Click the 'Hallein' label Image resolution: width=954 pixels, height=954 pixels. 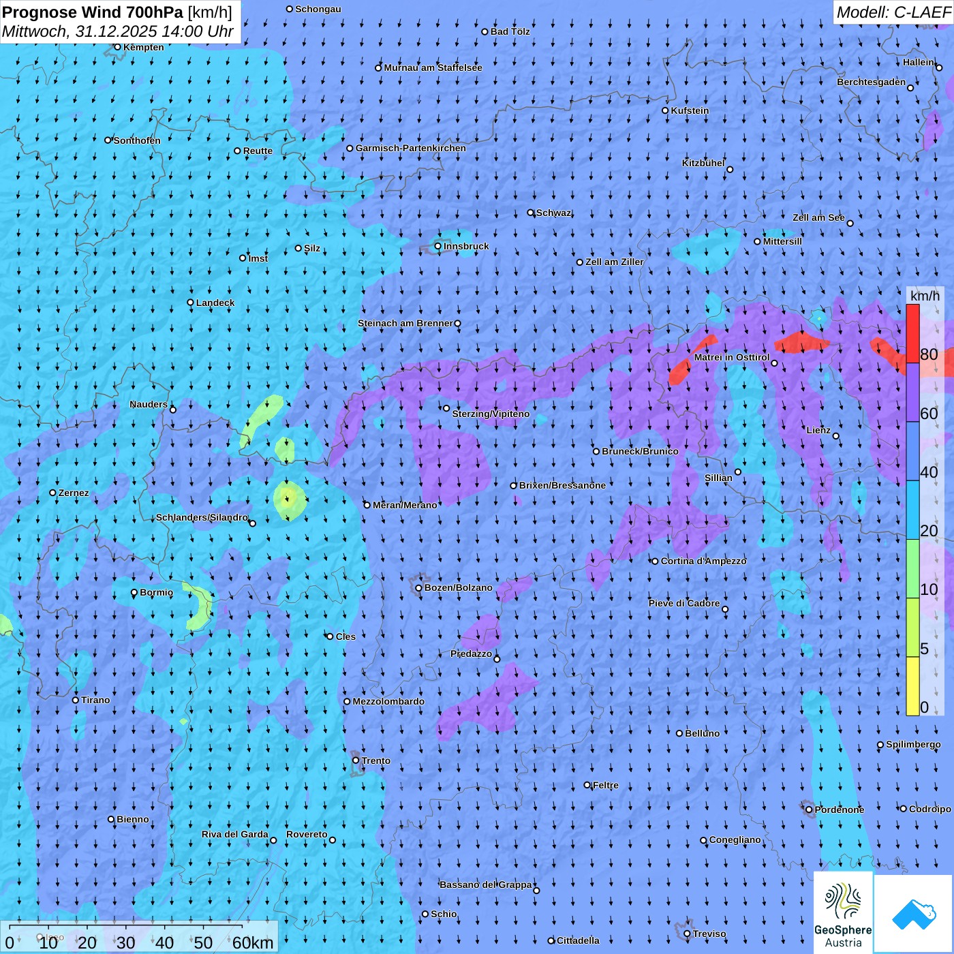[919, 62]
